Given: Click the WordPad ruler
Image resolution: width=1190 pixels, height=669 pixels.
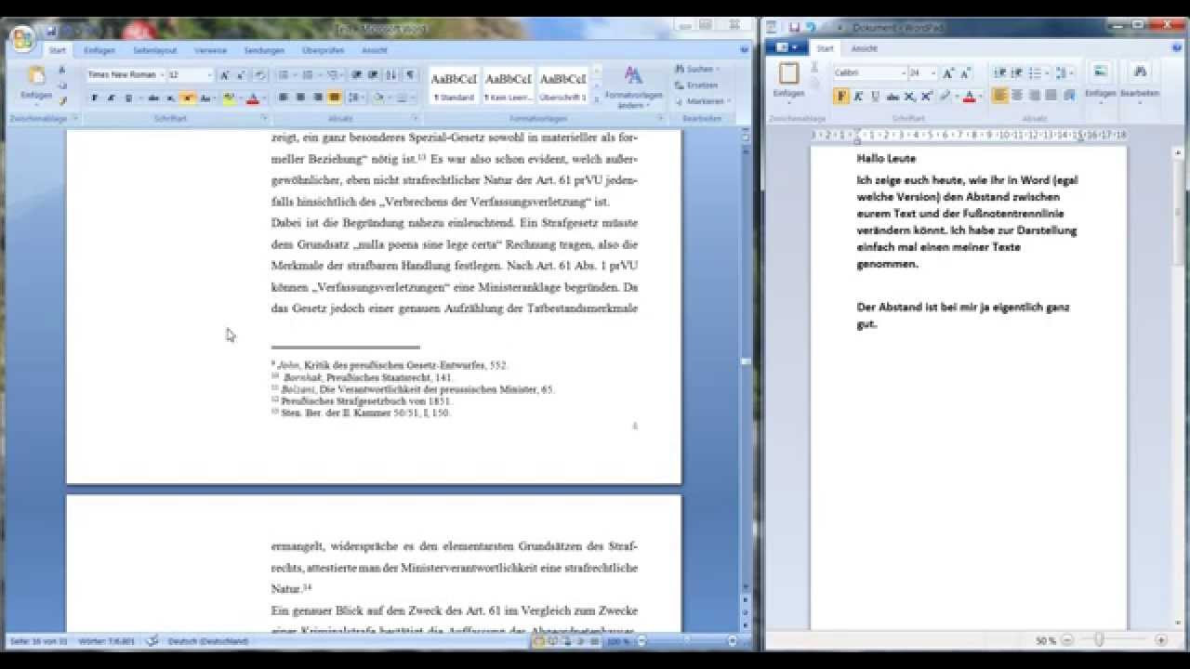Looking at the screenshot, I should coord(969,136).
